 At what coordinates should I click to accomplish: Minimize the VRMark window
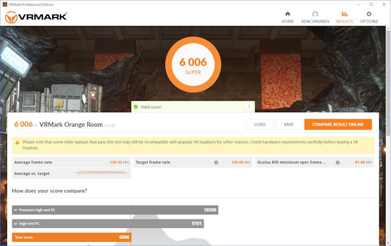tap(358, 4)
